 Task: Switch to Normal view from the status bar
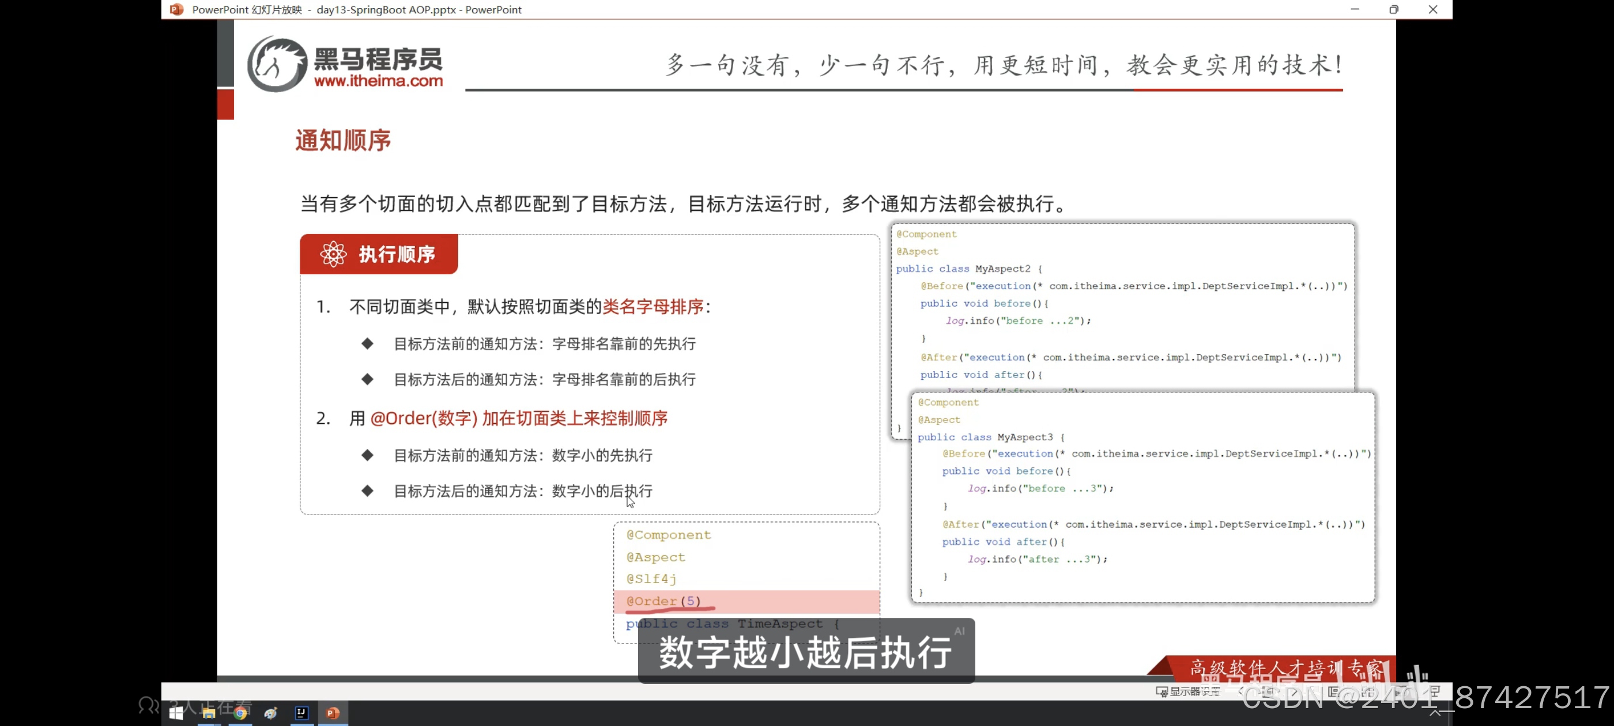pos(1333,691)
